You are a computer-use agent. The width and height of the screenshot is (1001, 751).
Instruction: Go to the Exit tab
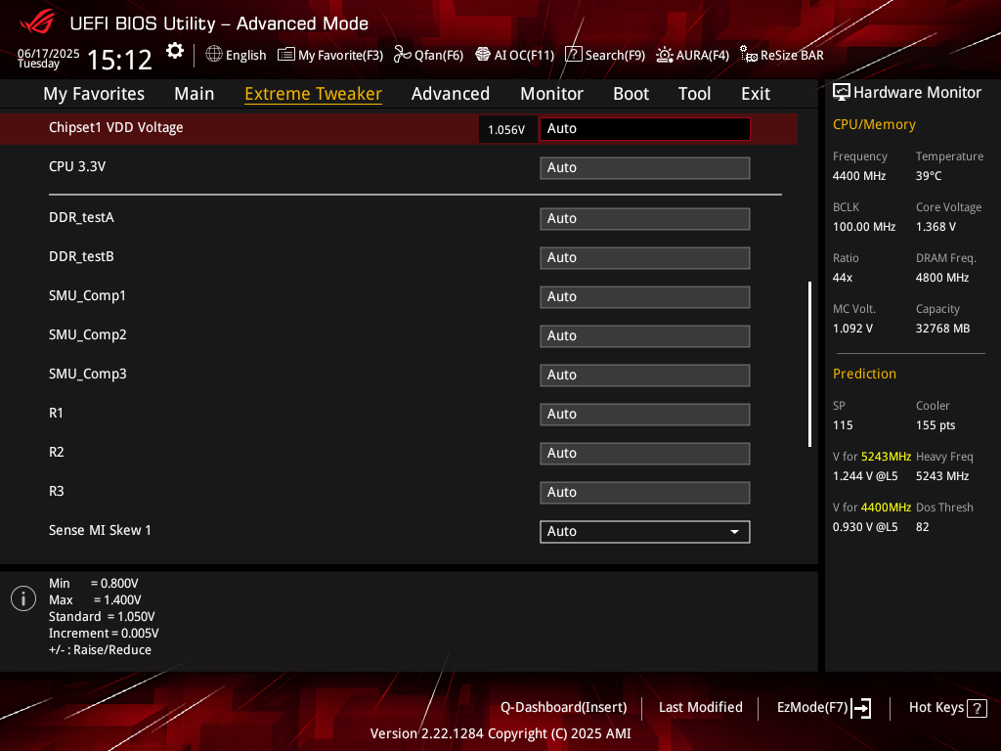coord(756,94)
